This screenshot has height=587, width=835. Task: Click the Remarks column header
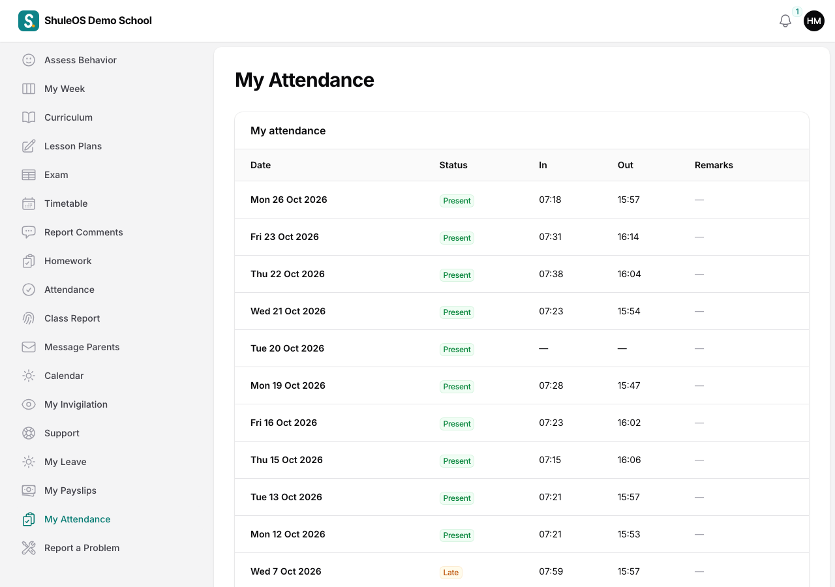point(714,165)
